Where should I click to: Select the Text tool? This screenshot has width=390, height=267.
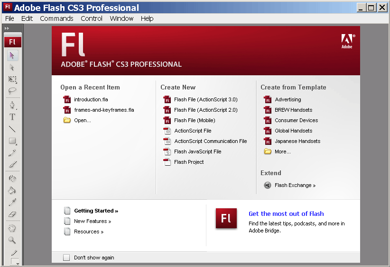(x=12, y=116)
